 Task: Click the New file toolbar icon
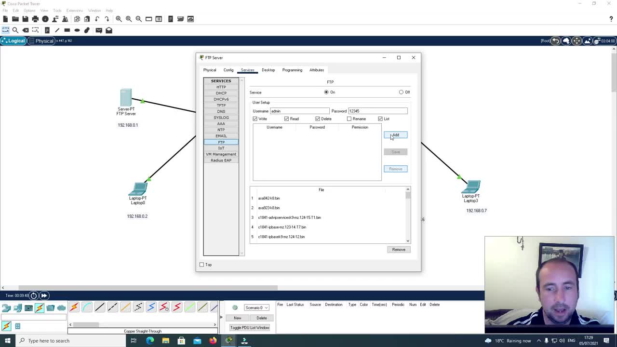[x=5, y=19]
